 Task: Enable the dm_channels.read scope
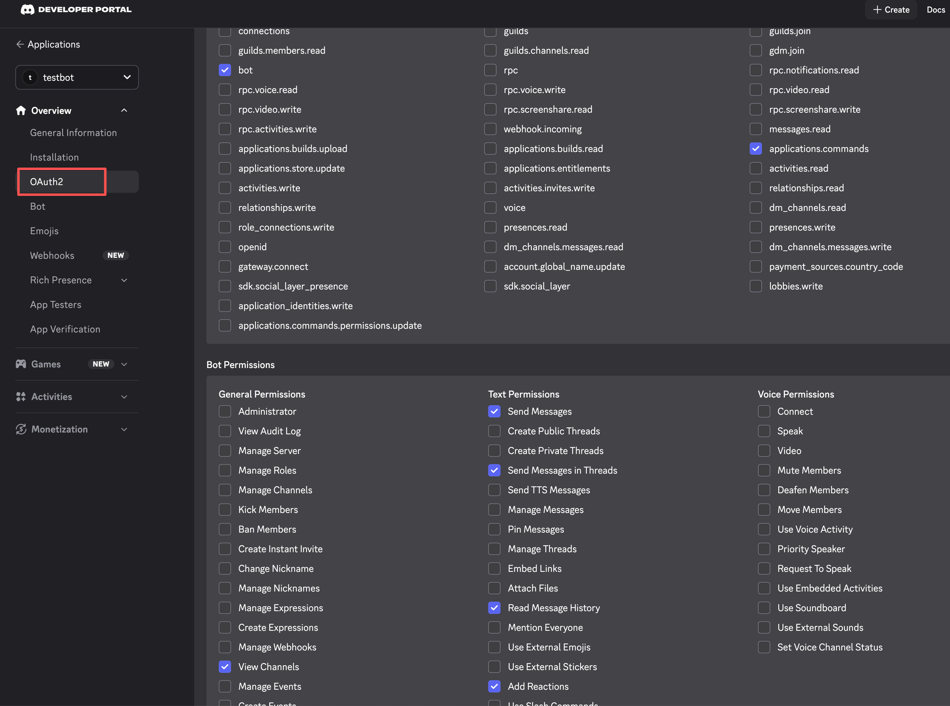(x=756, y=208)
